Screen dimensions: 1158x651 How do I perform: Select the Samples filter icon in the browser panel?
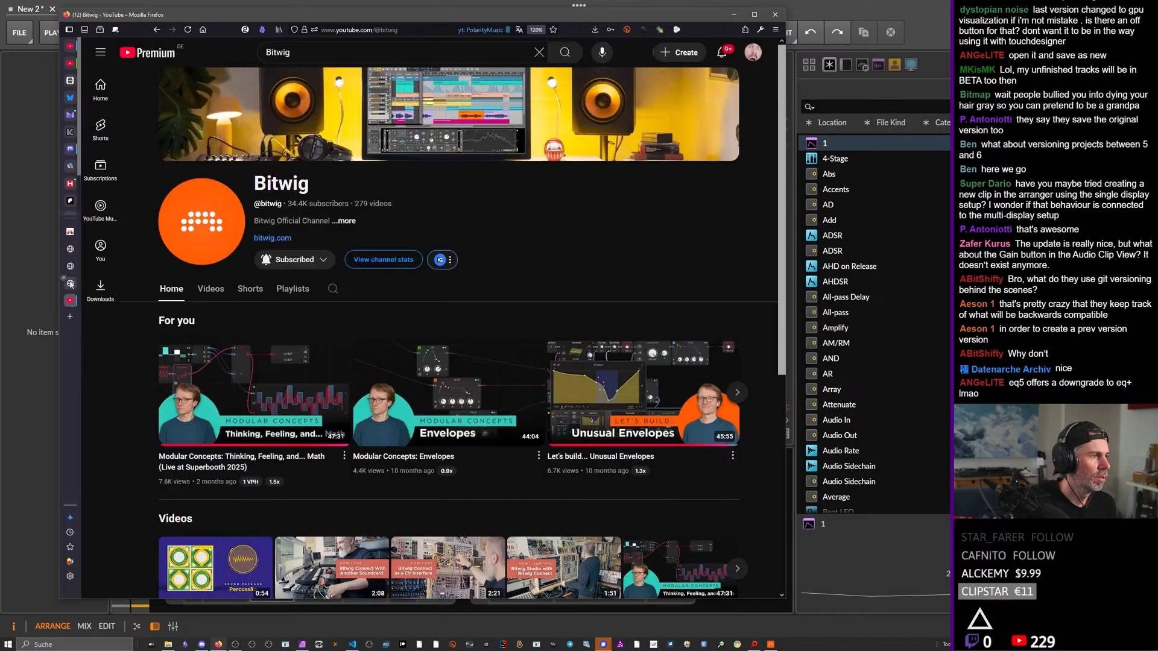pyautogui.click(x=878, y=64)
